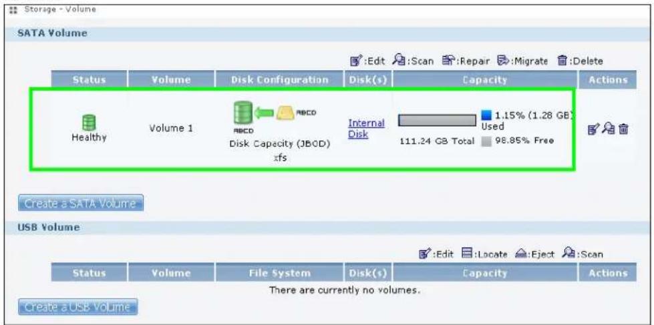Click the 111.24 GB Total text
Viewport: 654px width, 325px height.
click(437, 141)
